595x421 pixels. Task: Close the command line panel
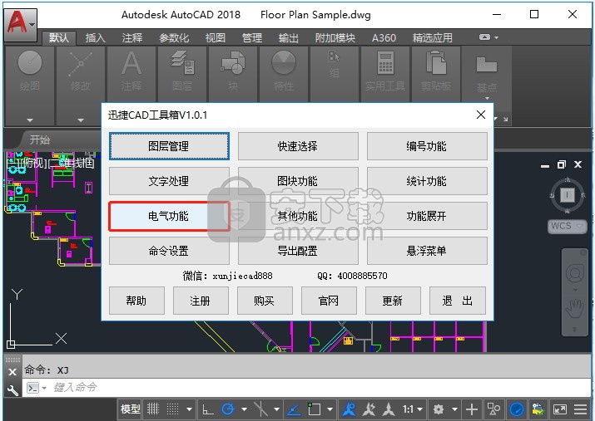coord(12,372)
